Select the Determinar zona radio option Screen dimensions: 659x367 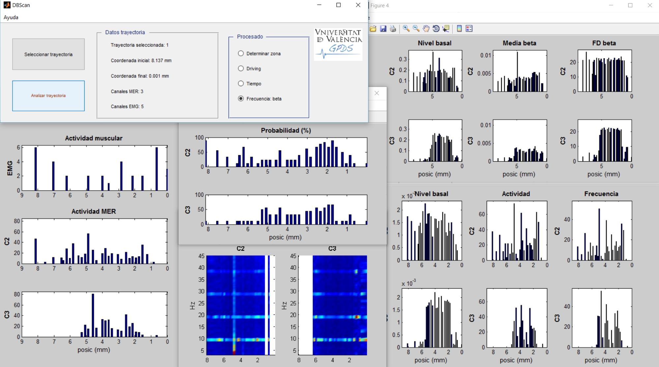pyautogui.click(x=241, y=53)
